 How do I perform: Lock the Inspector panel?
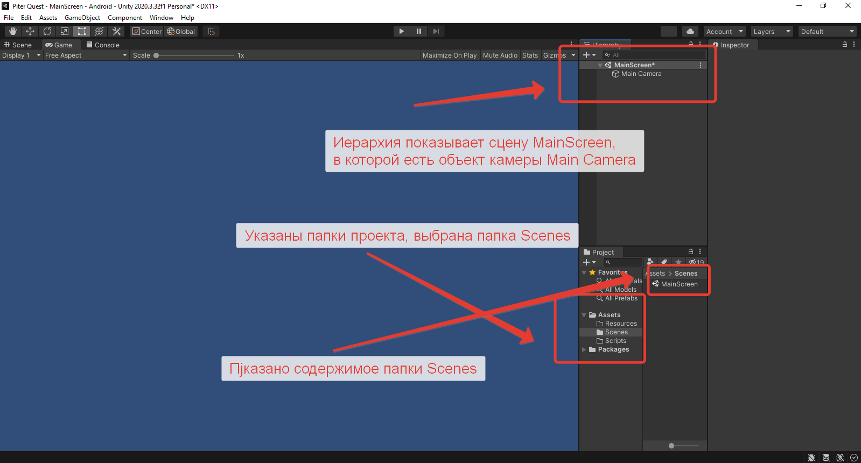pyautogui.click(x=845, y=45)
